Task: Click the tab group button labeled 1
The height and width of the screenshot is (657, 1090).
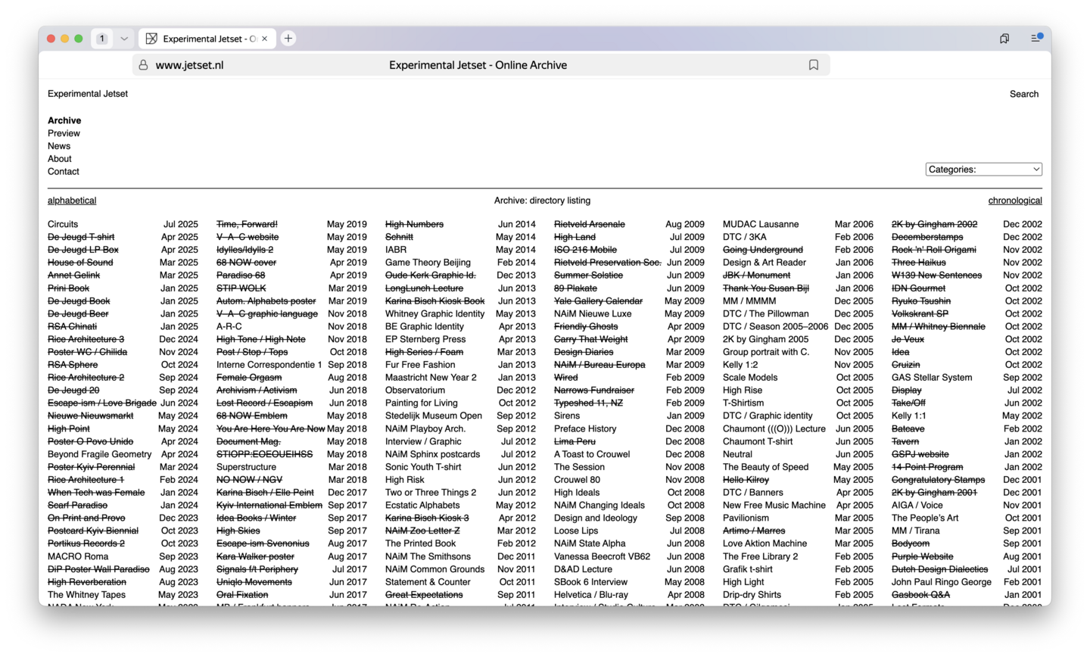Action: (x=102, y=39)
